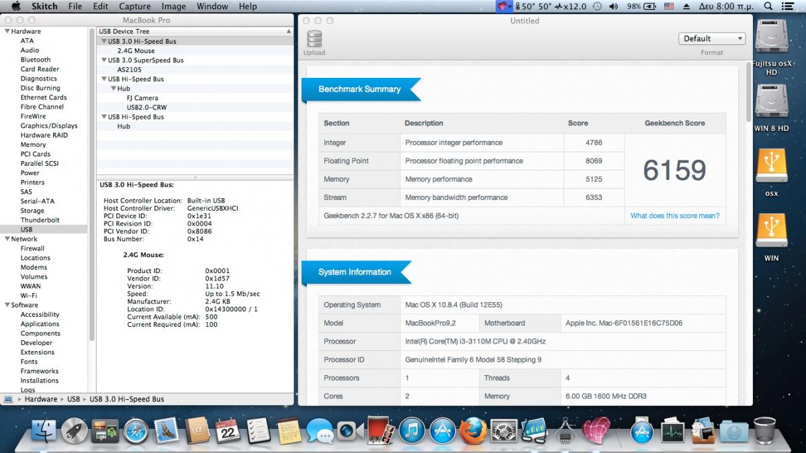806x453 pixels.
Task: Select USB2.0-CRW in USB tree
Action: [x=146, y=107]
